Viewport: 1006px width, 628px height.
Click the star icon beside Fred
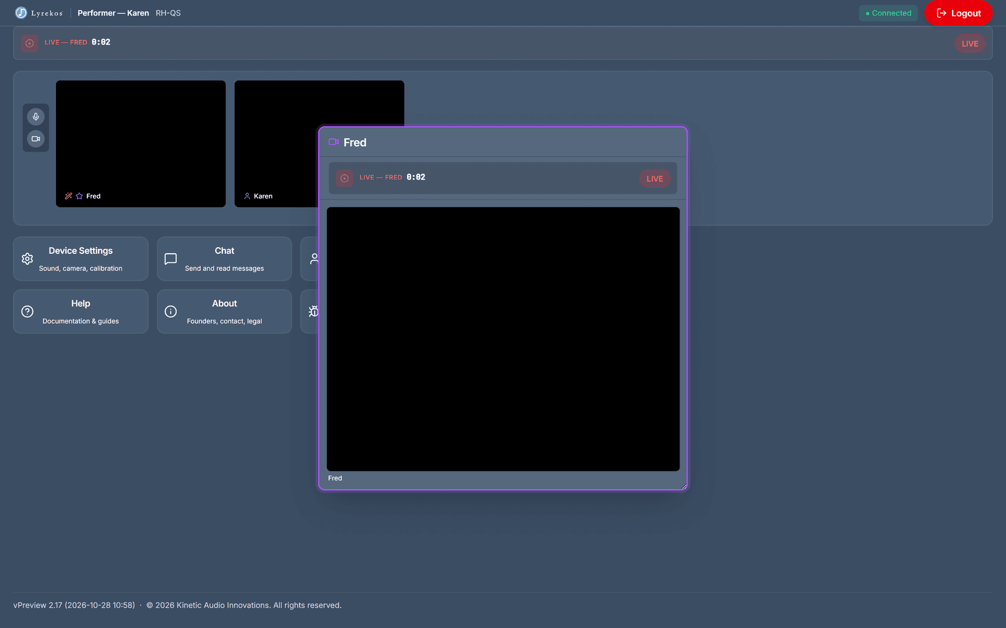pos(79,196)
